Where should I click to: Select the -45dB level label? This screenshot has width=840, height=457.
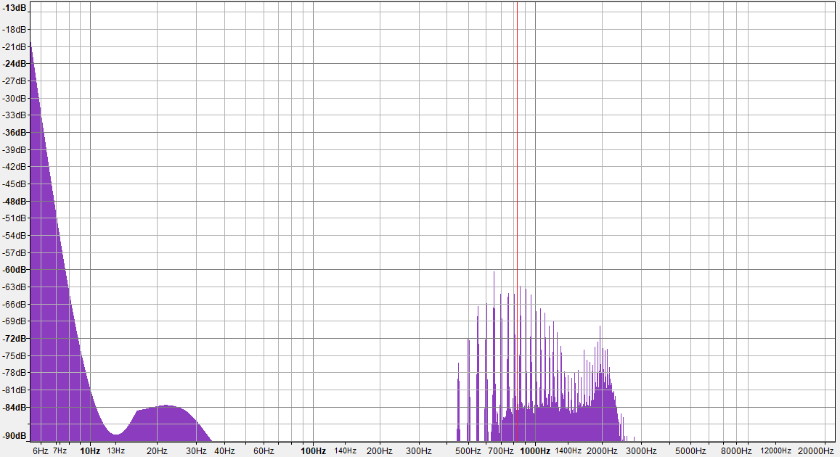click(x=15, y=184)
